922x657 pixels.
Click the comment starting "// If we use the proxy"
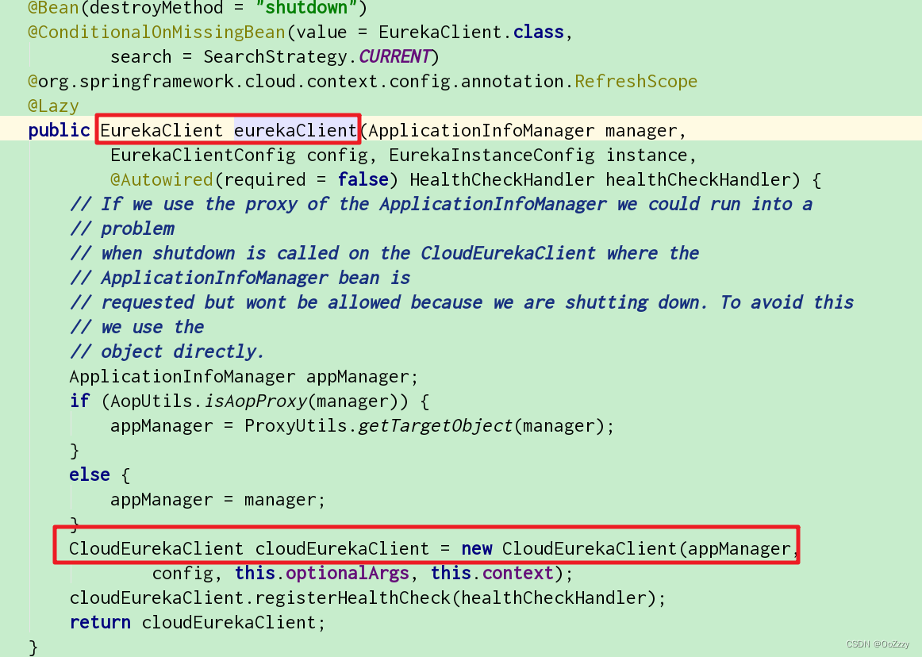tap(441, 204)
